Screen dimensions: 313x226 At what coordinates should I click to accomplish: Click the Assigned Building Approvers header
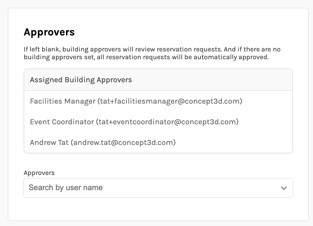[81, 80]
